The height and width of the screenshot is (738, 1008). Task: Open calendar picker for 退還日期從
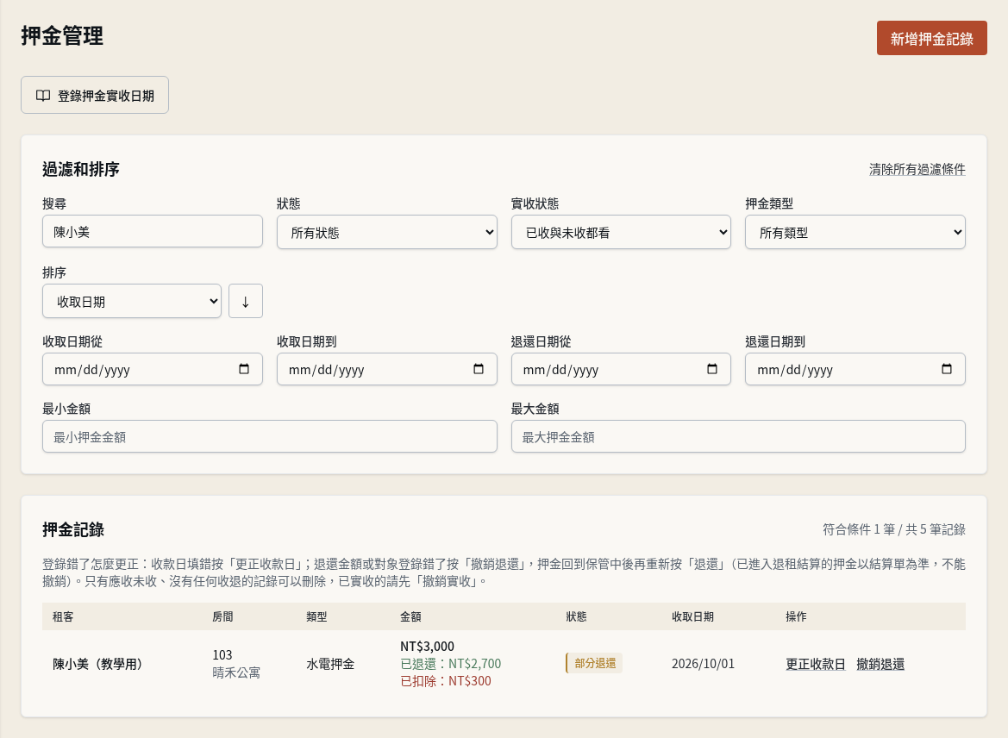tap(712, 369)
